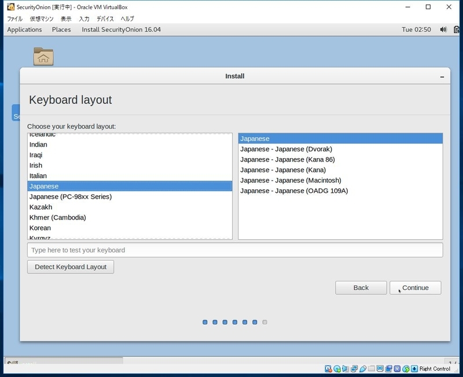Click keyboard capture arrow icon beside Right Control
Viewport: 463px width, 377px height.
[x=414, y=368]
